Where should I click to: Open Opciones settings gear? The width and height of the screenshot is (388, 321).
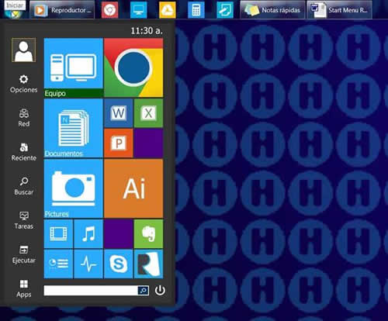23,84
